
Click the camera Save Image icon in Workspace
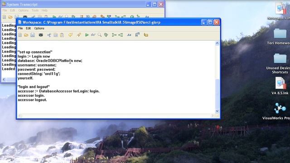pos(41,35)
